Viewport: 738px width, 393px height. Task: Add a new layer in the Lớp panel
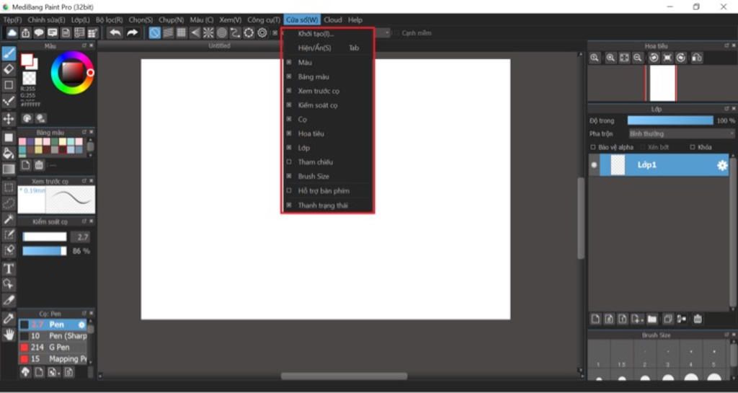pyautogui.click(x=595, y=319)
